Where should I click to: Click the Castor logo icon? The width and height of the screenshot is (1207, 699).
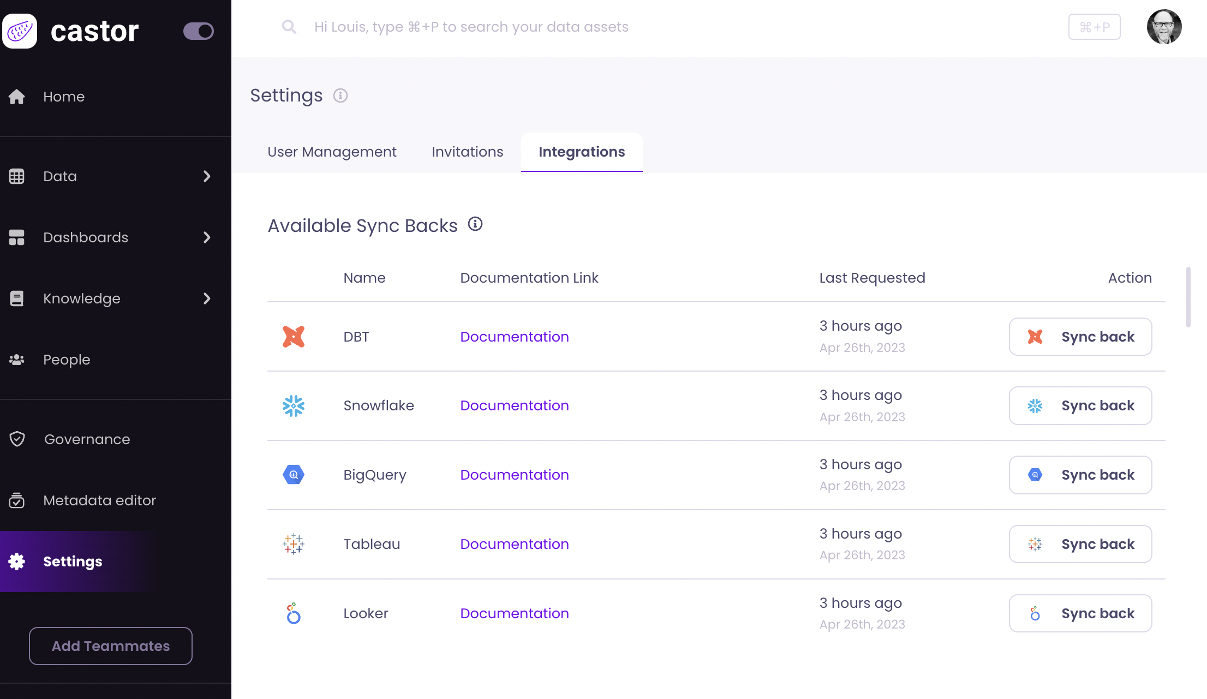click(x=20, y=31)
